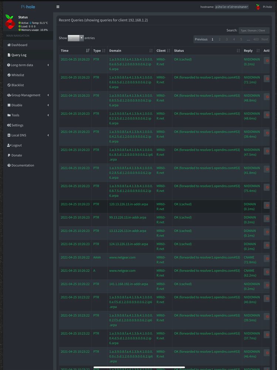This screenshot has width=277, height=370.
Task: Expand the Long-term data submenu
Action: (28, 65)
